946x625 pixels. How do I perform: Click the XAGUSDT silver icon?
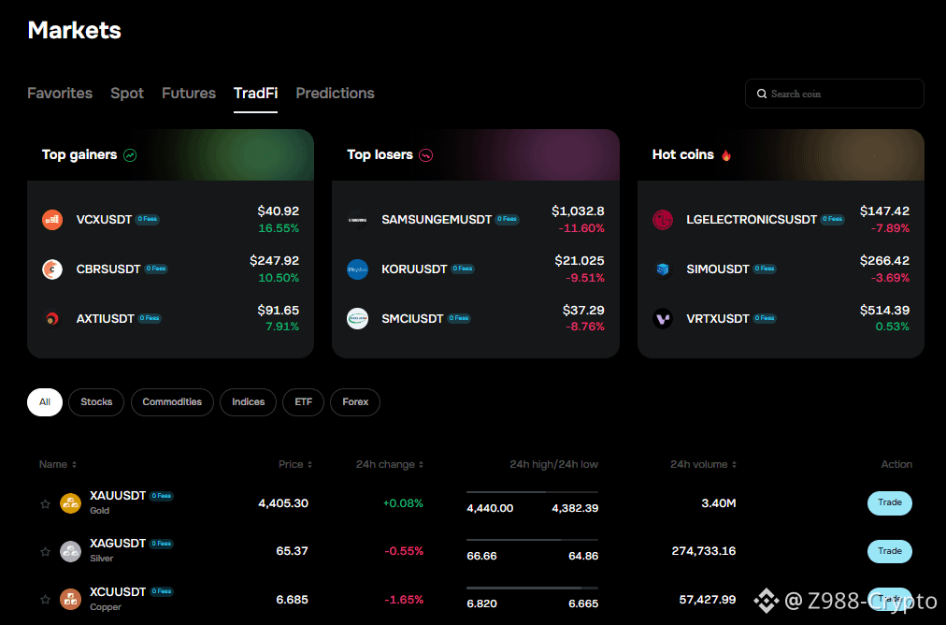pos(71,551)
